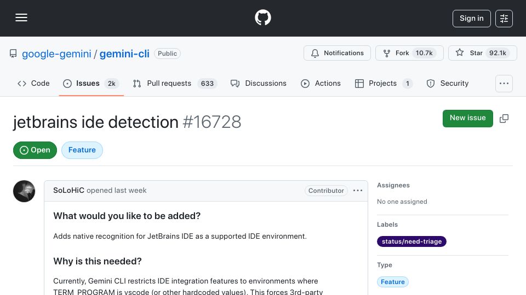This screenshot has height=295, width=526.
Task: Click the Notifications bell button
Action: tap(337, 53)
